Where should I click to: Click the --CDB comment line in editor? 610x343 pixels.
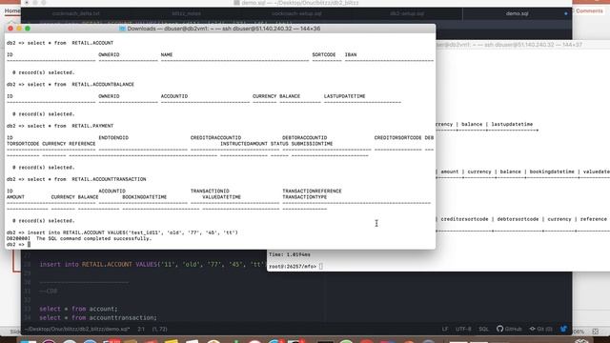coord(49,291)
